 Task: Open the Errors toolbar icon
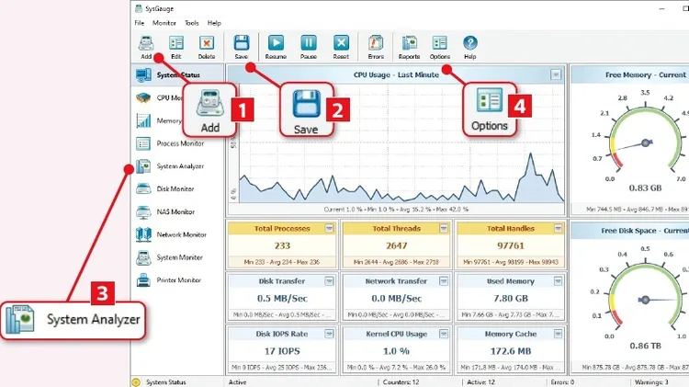tap(376, 43)
